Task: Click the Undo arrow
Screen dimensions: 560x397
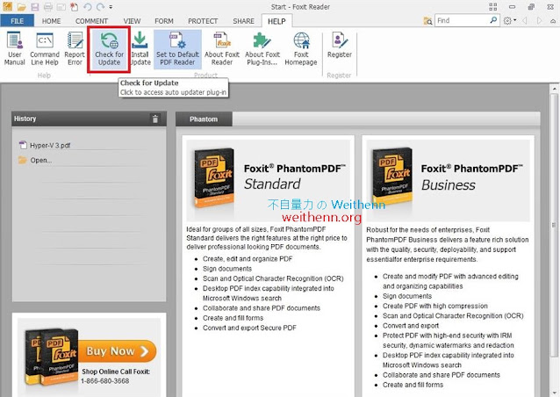Action: tap(88, 7)
